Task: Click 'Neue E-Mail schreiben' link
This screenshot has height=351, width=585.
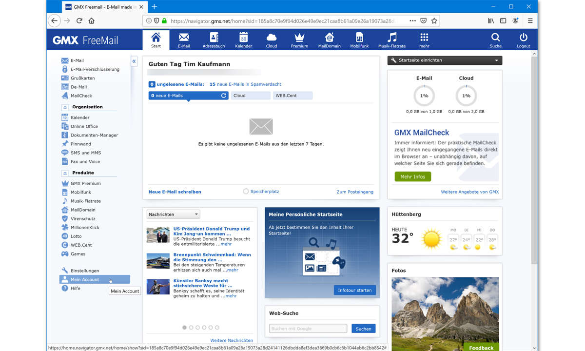Action: 175,192
